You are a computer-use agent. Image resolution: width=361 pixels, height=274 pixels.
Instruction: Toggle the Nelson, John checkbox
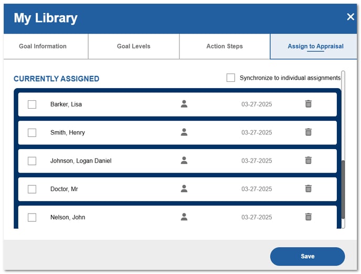coord(32,217)
